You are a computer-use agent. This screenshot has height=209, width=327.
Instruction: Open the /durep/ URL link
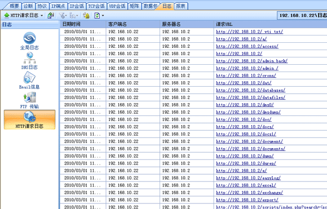(246, 163)
